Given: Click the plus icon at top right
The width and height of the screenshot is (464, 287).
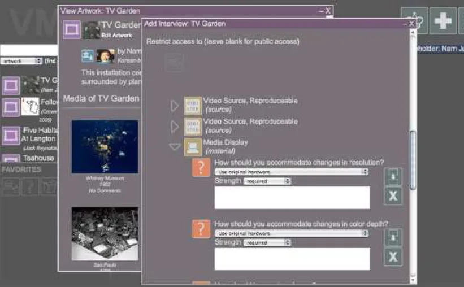Looking at the screenshot, I should pyautogui.click(x=443, y=20).
